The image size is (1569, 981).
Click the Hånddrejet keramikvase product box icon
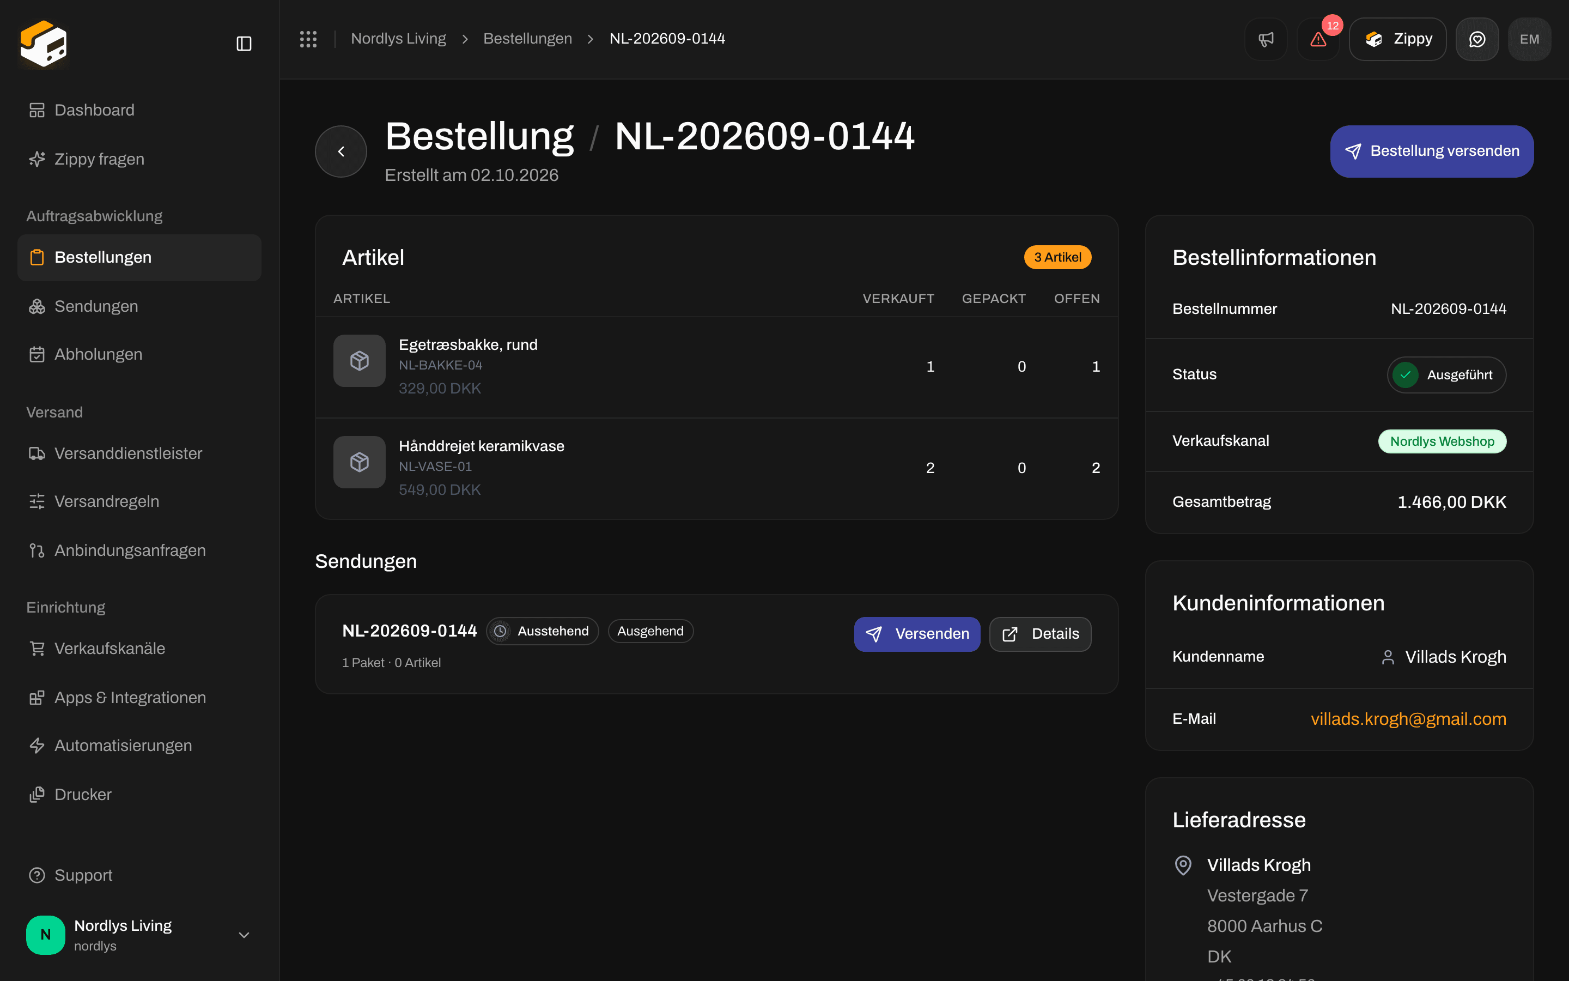(359, 462)
